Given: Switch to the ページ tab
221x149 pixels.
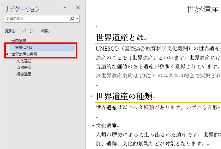Looking at the screenshot, I should coord(28,31).
